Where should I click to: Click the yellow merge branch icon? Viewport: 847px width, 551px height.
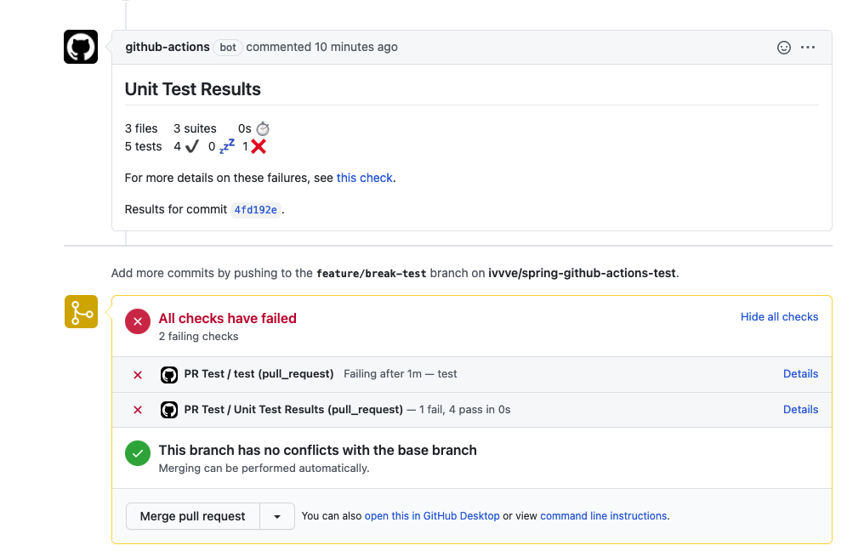[81, 312]
